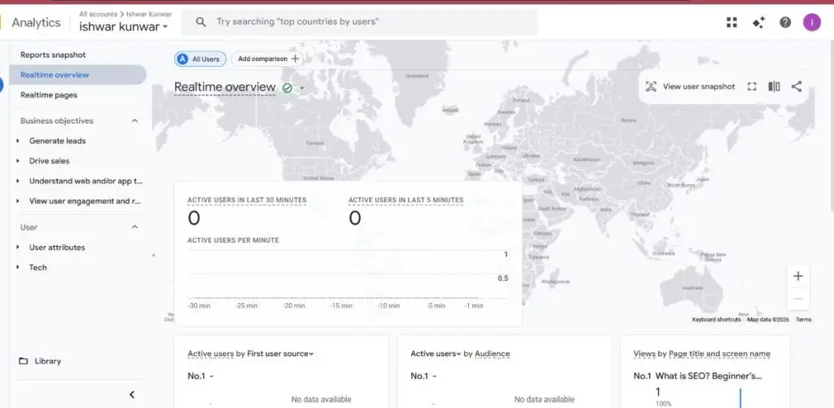This screenshot has width=834, height=408.
Task: Click the page vertical scrollbar
Action: pos(831,125)
